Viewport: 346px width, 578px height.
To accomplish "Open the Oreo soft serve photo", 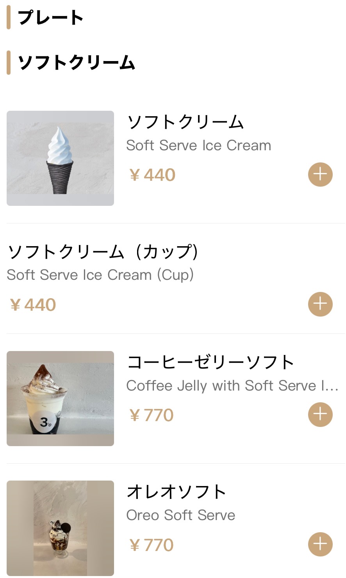I will (x=60, y=528).
